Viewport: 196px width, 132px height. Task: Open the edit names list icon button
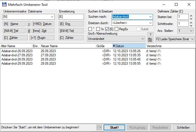[x=150, y=40]
